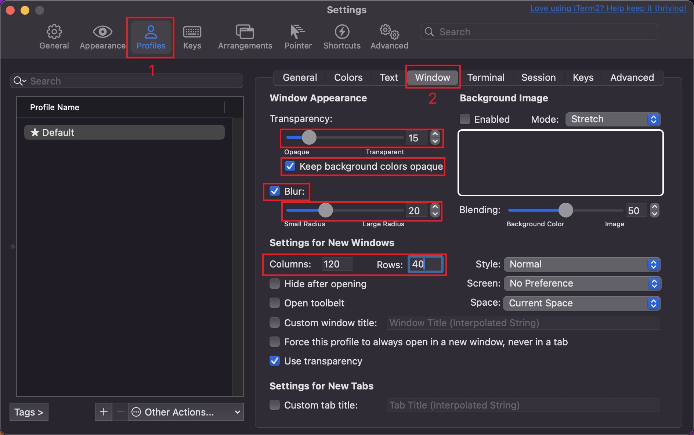Check Force profile to open in new window
Image resolution: width=694 pixels, height=435 pixels.
pos(275,342)
